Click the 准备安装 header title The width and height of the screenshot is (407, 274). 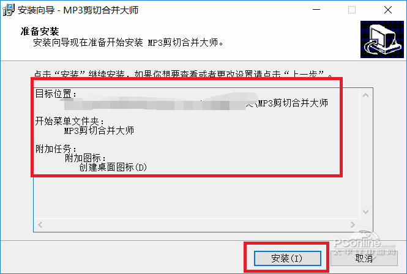tap(40, 31)
